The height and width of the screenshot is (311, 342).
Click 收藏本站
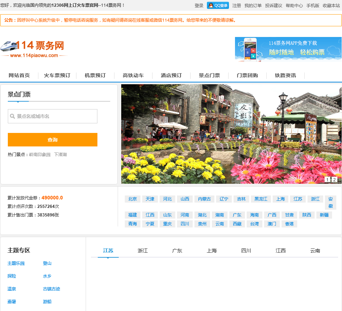pos(331,5)
